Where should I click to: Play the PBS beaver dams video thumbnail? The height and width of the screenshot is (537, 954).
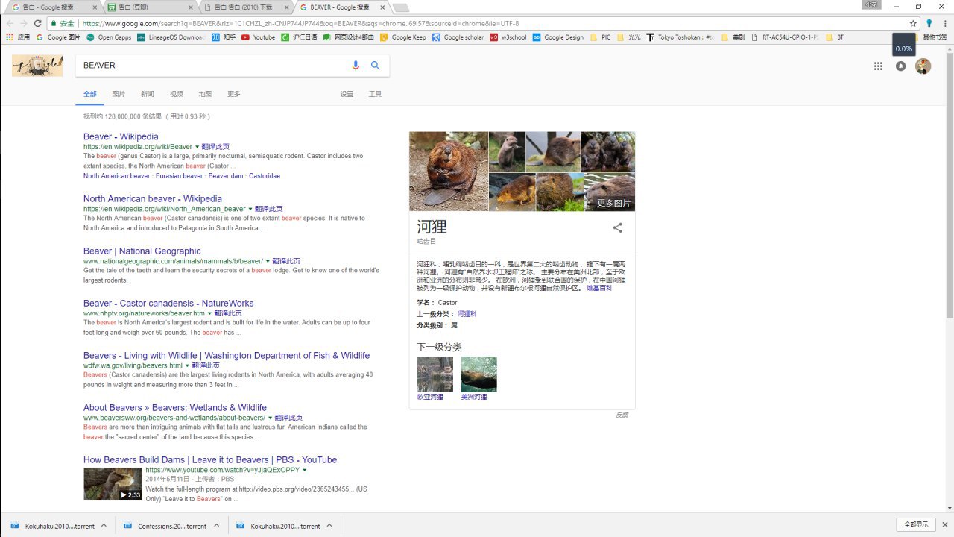click(x=113, y=484)
